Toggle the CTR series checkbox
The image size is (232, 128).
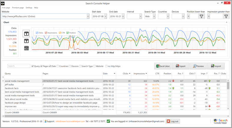click(60, 33)
